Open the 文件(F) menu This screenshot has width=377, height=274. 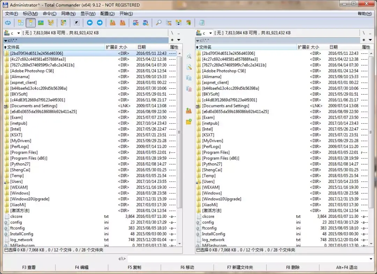12,14
